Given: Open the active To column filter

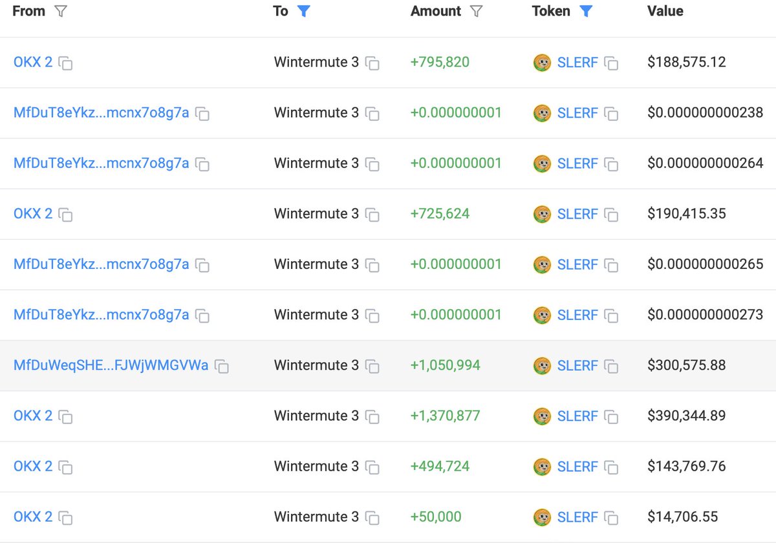Looking at the screenshot, I should click(303, 11).
